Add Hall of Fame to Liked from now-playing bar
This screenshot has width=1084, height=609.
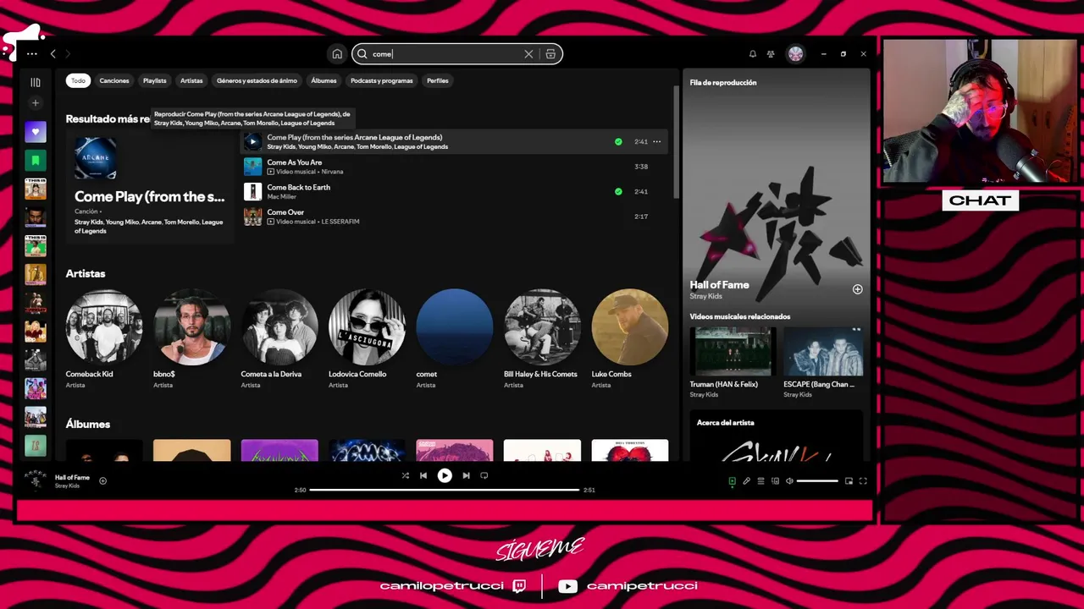tap(102, 481)
